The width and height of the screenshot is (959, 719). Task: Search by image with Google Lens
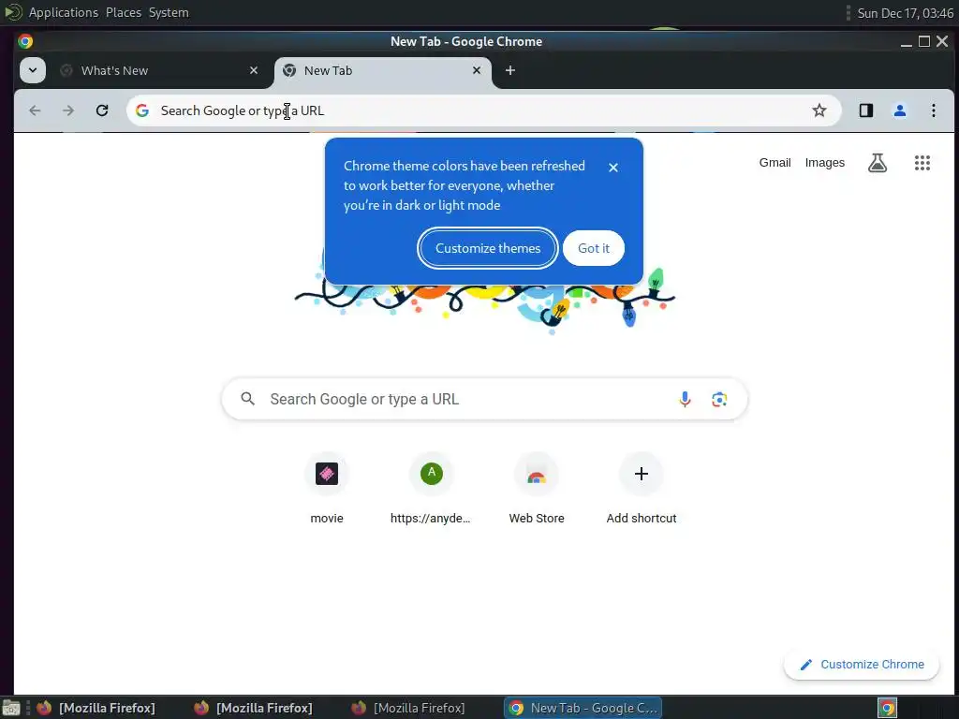pos(719,399)
